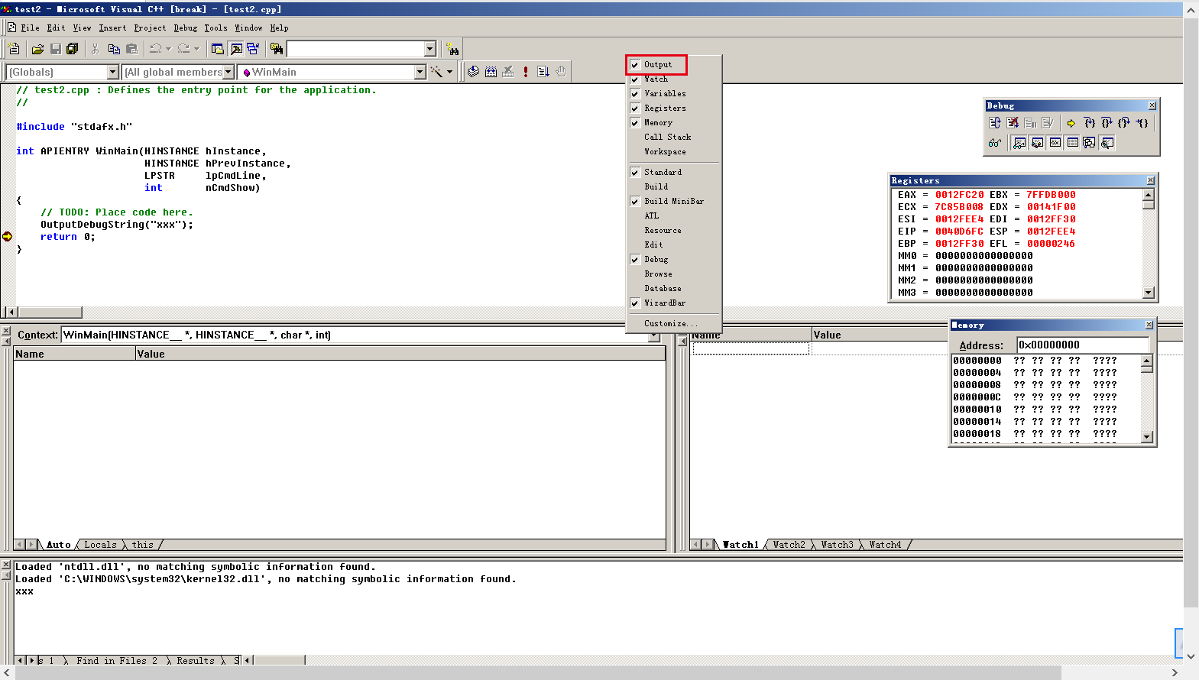Create a new text file from toolbar
Viewport: 1199px width, 680px height.
pos(14,49)
